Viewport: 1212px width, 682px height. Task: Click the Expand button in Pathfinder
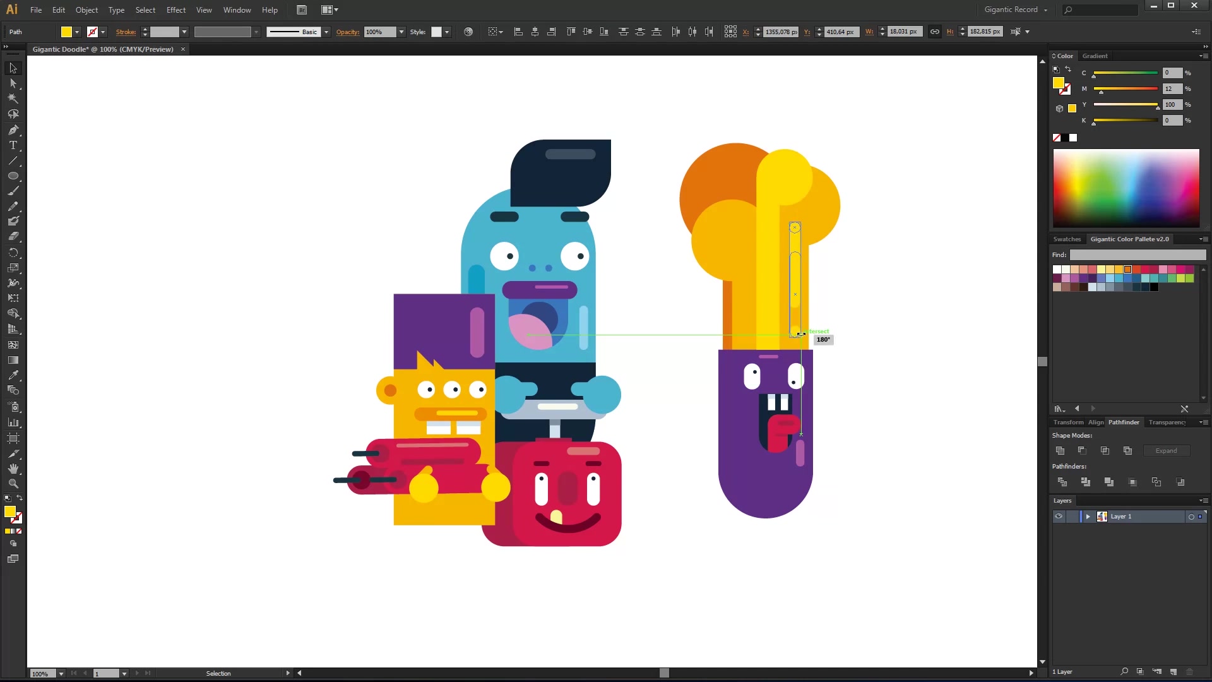[x=1166, y=451]
